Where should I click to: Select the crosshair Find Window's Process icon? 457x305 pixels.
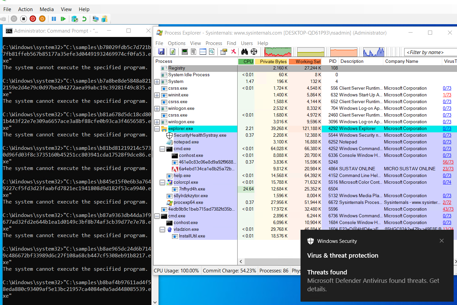pos(254,52)
